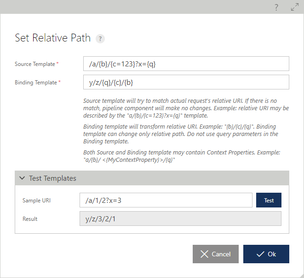
Task: Focus the Sample URI input box
Action: point(166,200)
